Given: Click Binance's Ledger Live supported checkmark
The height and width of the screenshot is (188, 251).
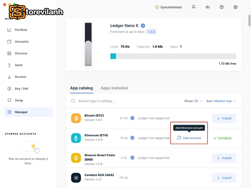Looking at the screenshot, I should 132,158.
